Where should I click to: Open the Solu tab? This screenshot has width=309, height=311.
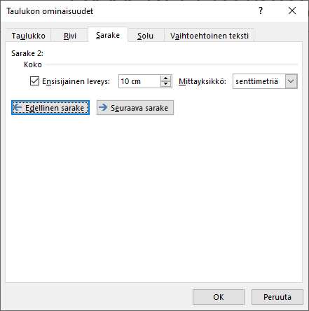(x=145, y=36)
